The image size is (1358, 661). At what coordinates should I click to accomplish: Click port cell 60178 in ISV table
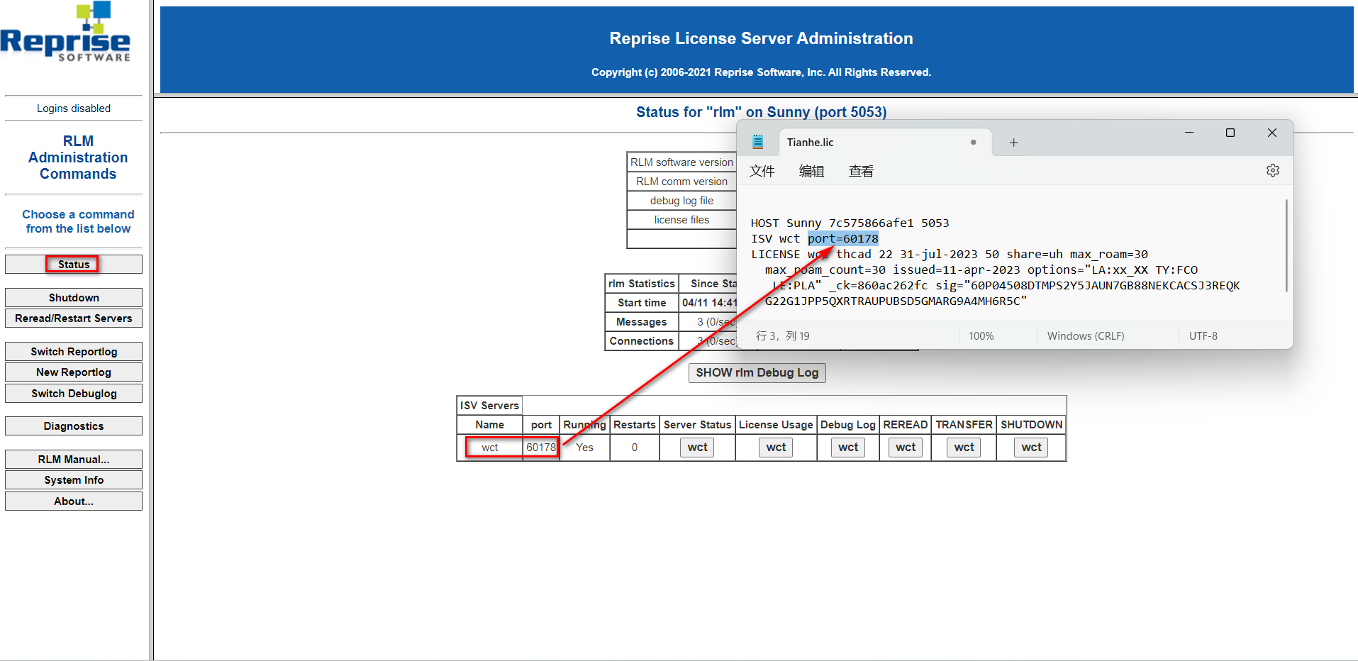click(x=541, y=447)
